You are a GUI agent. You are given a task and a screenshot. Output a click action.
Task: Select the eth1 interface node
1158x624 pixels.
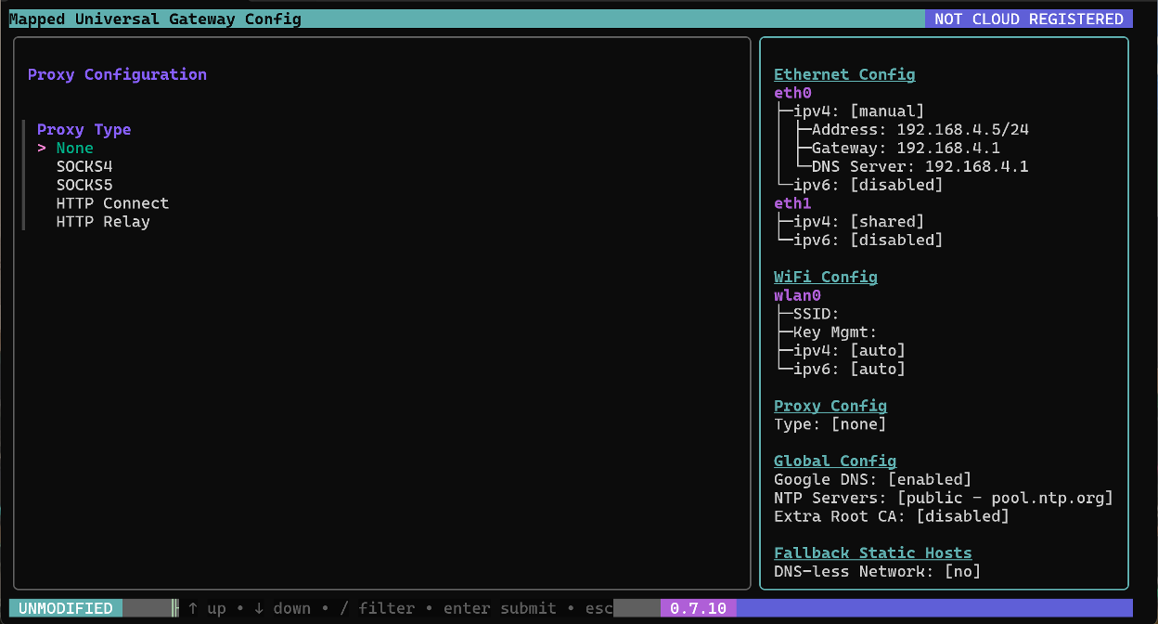(x=792, y=203)
